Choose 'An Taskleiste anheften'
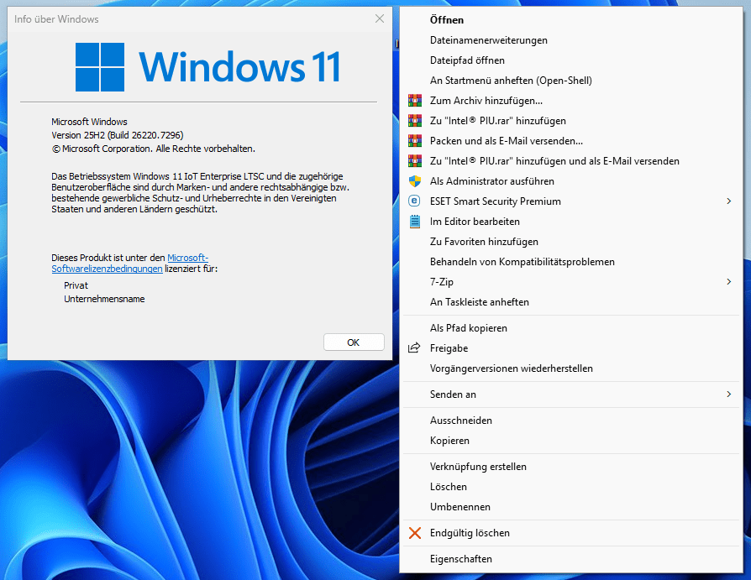 tap(571, 301)
